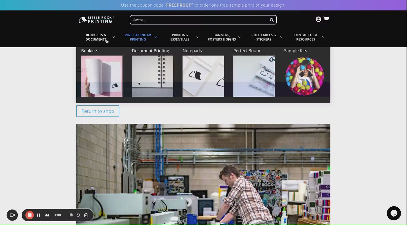Open Contact Us & Resources menu

(x=306, y=37)
